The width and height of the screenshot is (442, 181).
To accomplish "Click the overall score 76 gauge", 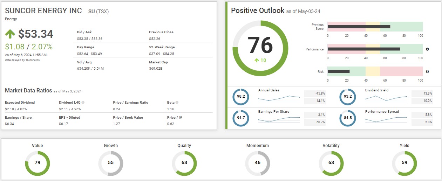I will click(260, 48).
